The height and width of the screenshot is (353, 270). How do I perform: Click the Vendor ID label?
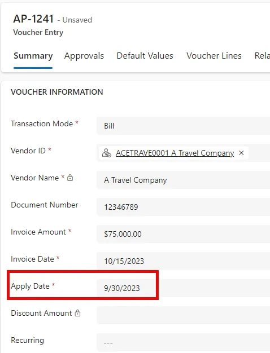(x=28, y=151)
